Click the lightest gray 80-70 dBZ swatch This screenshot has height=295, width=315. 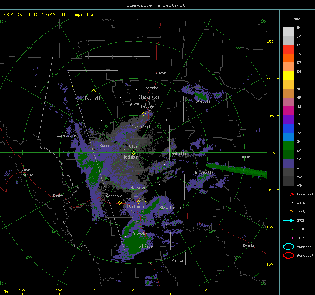(288, 32)
